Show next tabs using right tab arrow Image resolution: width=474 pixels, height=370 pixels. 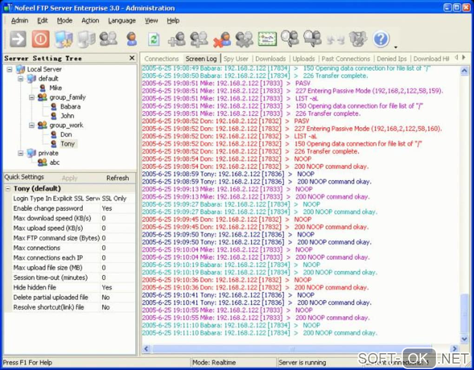[x=464, y=58]
